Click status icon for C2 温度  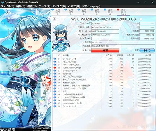coord(55,92)
